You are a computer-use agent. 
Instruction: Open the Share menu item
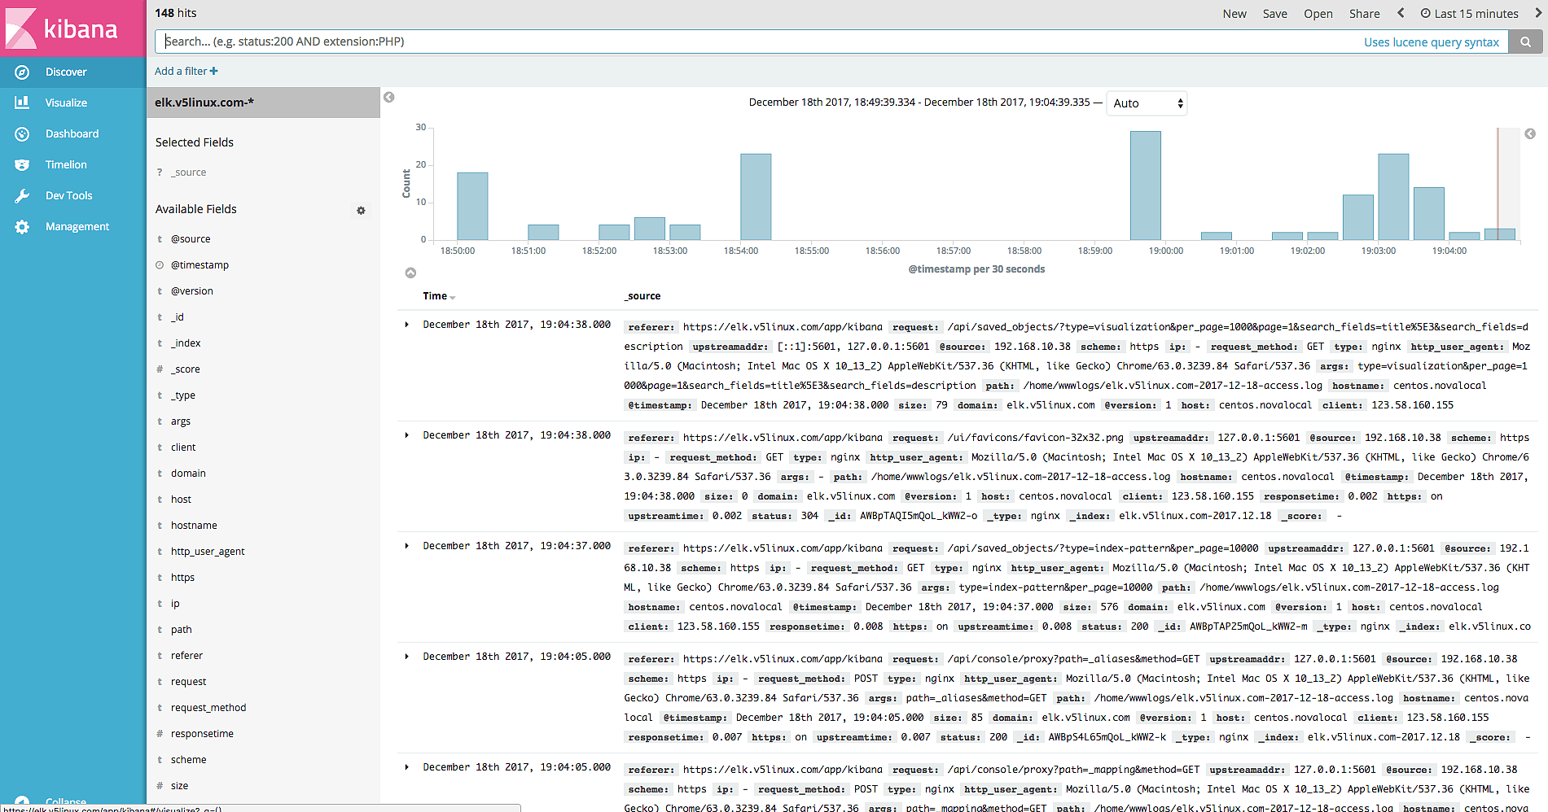pos(1364,14)
